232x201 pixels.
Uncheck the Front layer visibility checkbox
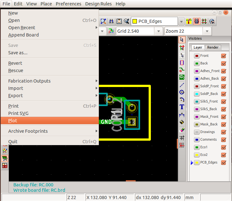click(223, 56)
